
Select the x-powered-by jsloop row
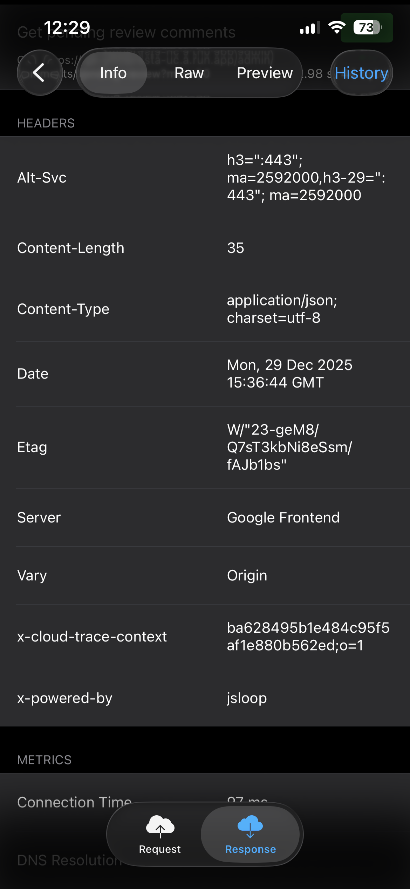205,698
